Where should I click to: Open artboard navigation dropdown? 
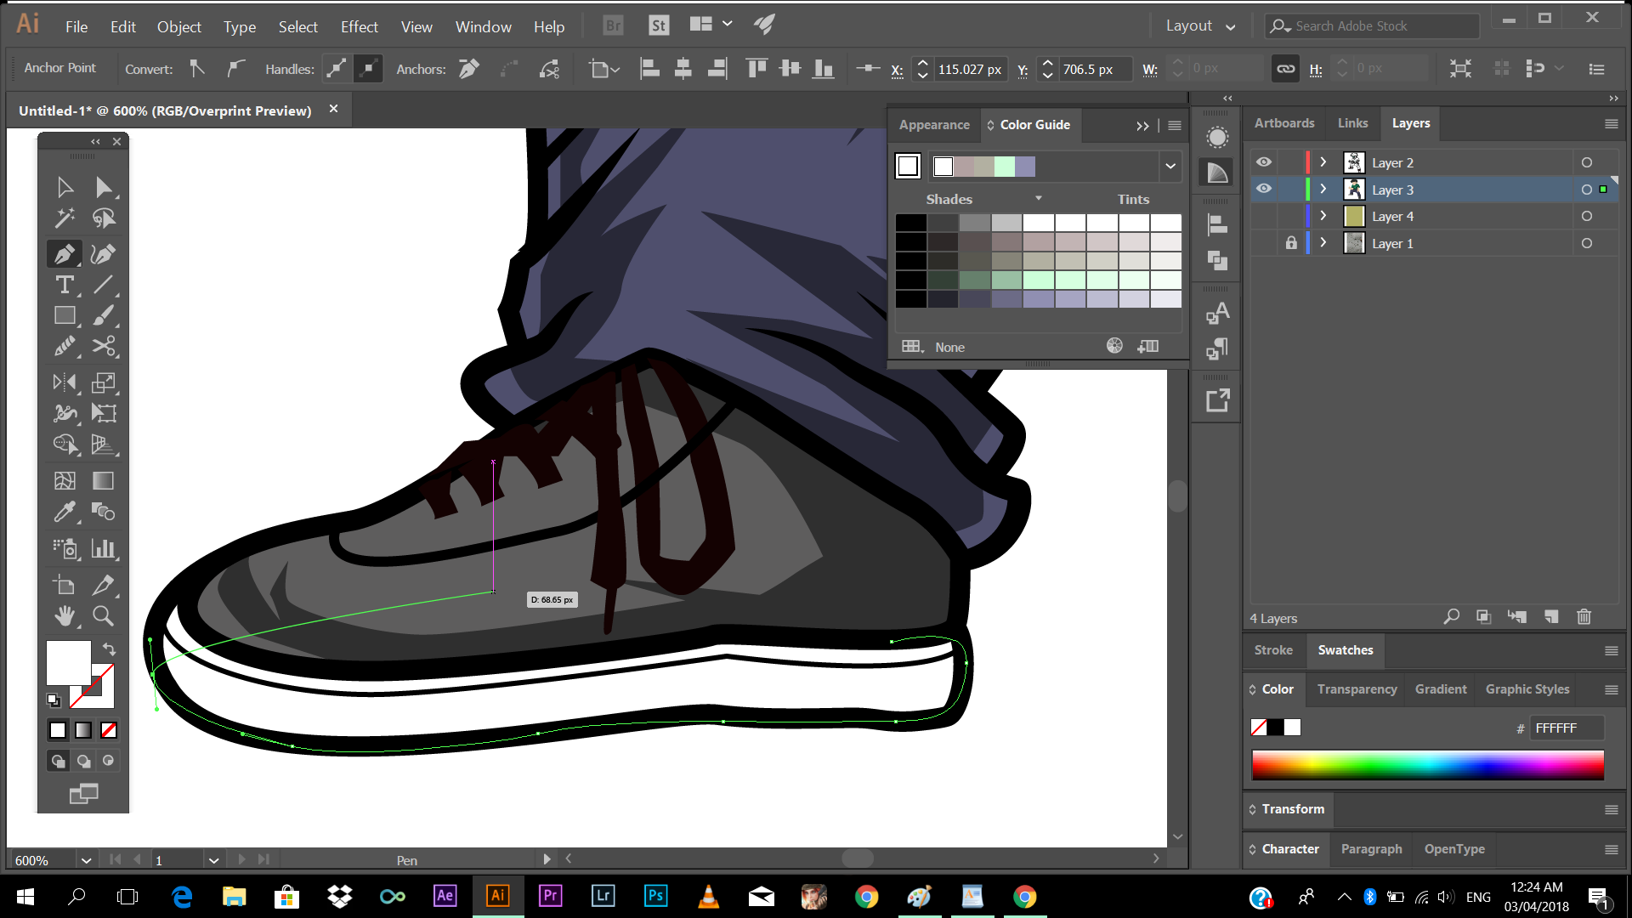(213, 860)
